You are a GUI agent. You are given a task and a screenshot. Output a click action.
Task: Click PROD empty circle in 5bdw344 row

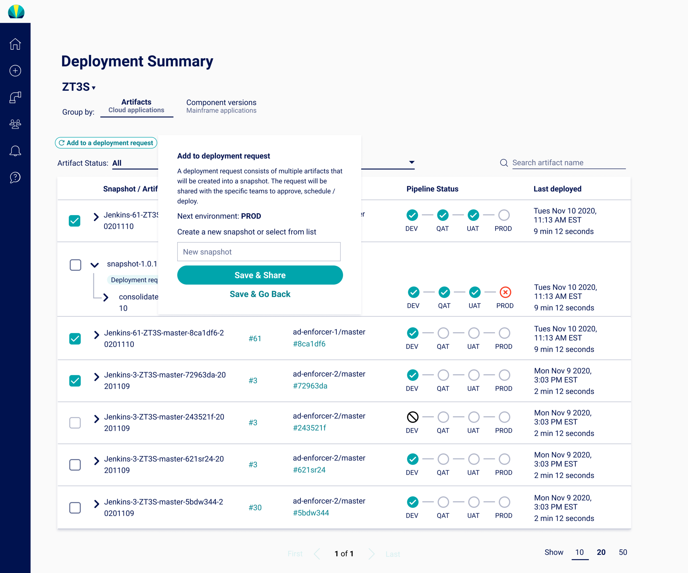504,502
